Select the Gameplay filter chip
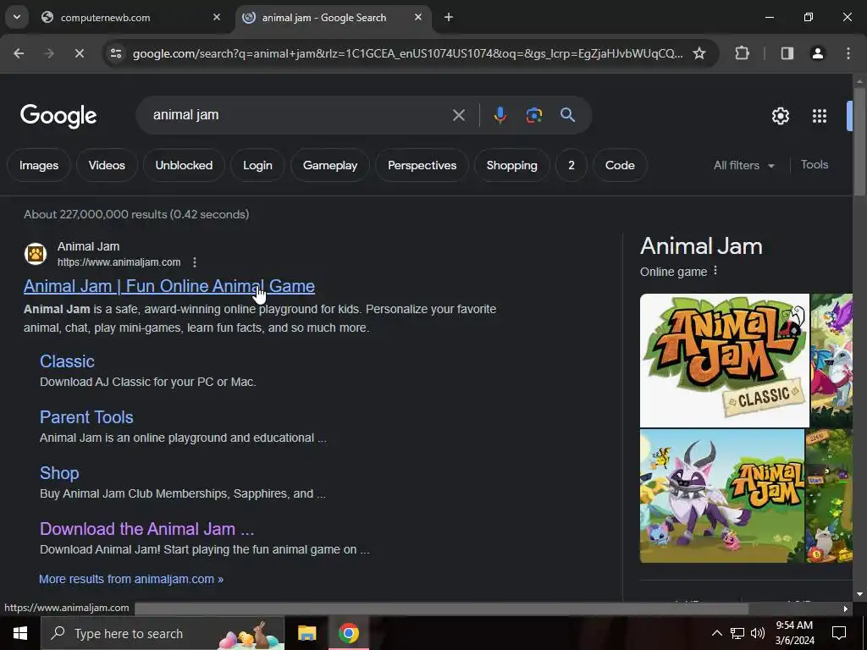867x650 pixels. (330, 165)
